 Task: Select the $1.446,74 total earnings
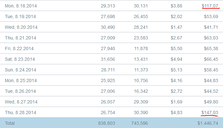[208, 123]
